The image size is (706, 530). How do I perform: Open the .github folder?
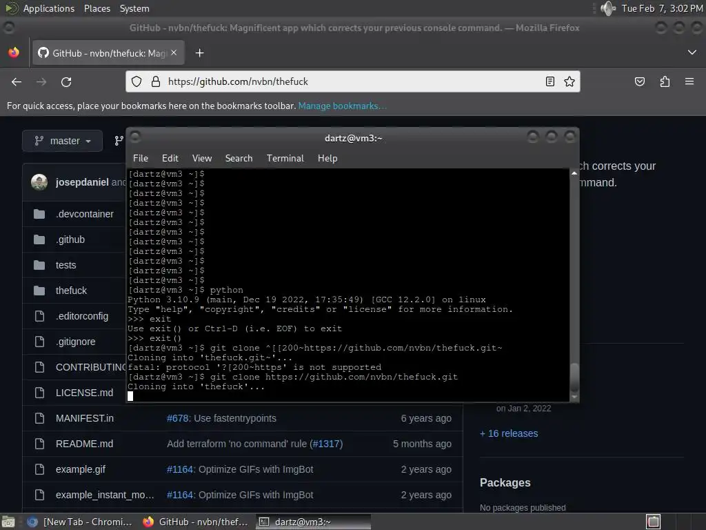pyautogui.click(x=70, y=239)
